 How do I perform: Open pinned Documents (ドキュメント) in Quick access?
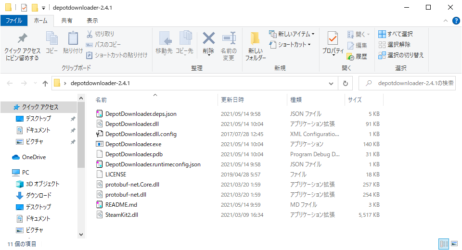38,130
